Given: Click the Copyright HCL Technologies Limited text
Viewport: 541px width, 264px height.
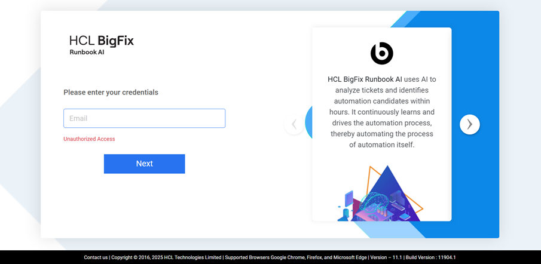Looking at the screenshot, I should click(166, 257).
